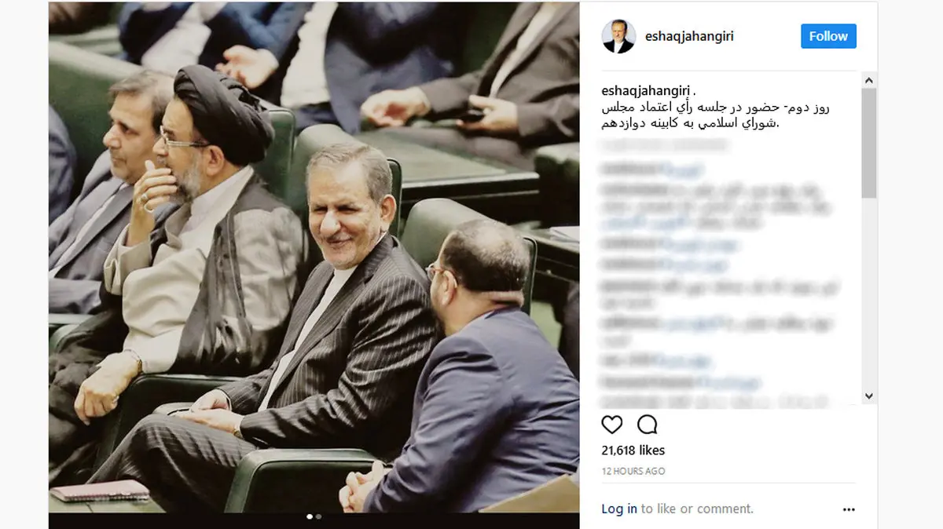
Task: Open the eshaqjahangiri username in the header
Action: coord(689,36)
